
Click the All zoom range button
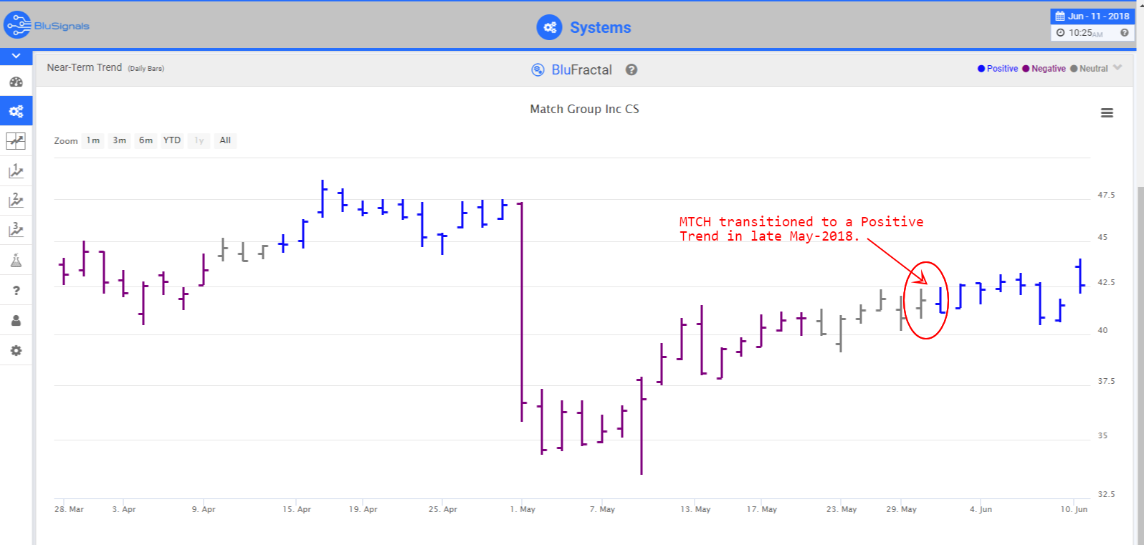pyautogui.click(x=225, y=140)
